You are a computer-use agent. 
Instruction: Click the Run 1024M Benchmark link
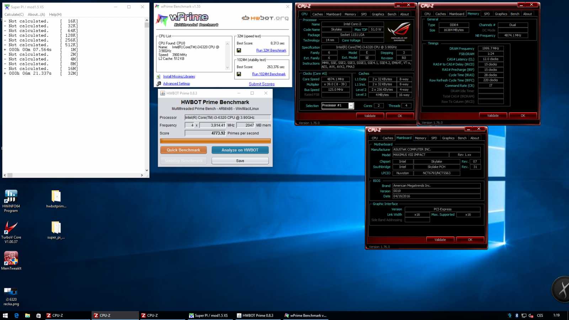coord(269,74)
